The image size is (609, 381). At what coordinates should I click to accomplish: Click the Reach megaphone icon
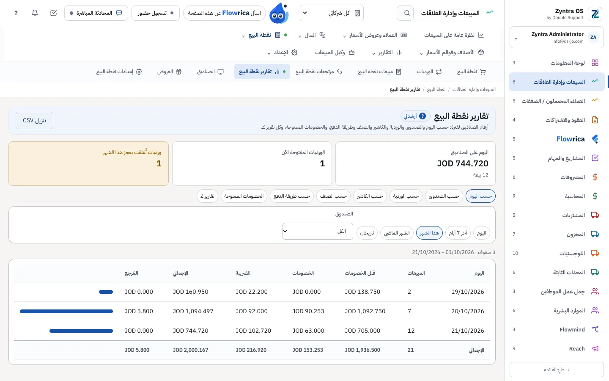click(595, 348)
